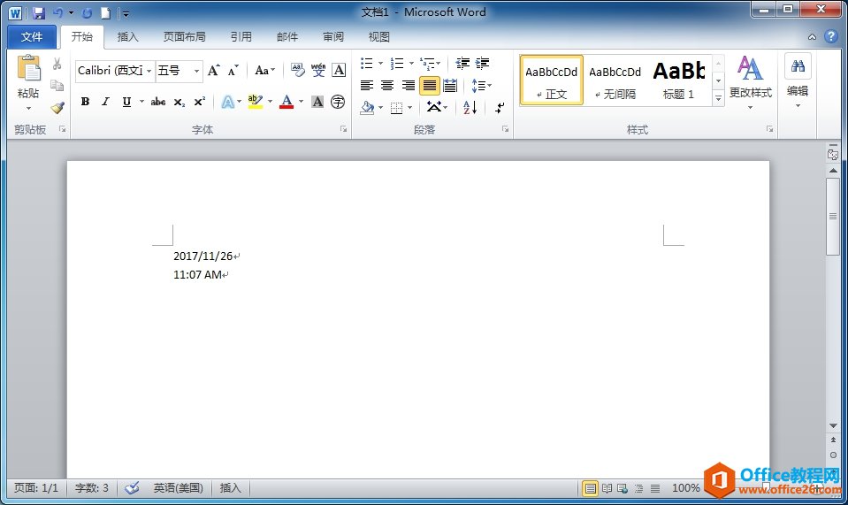Apply the text highlight color
Screen dimensions: 848x505
click(x=256, y=103)
